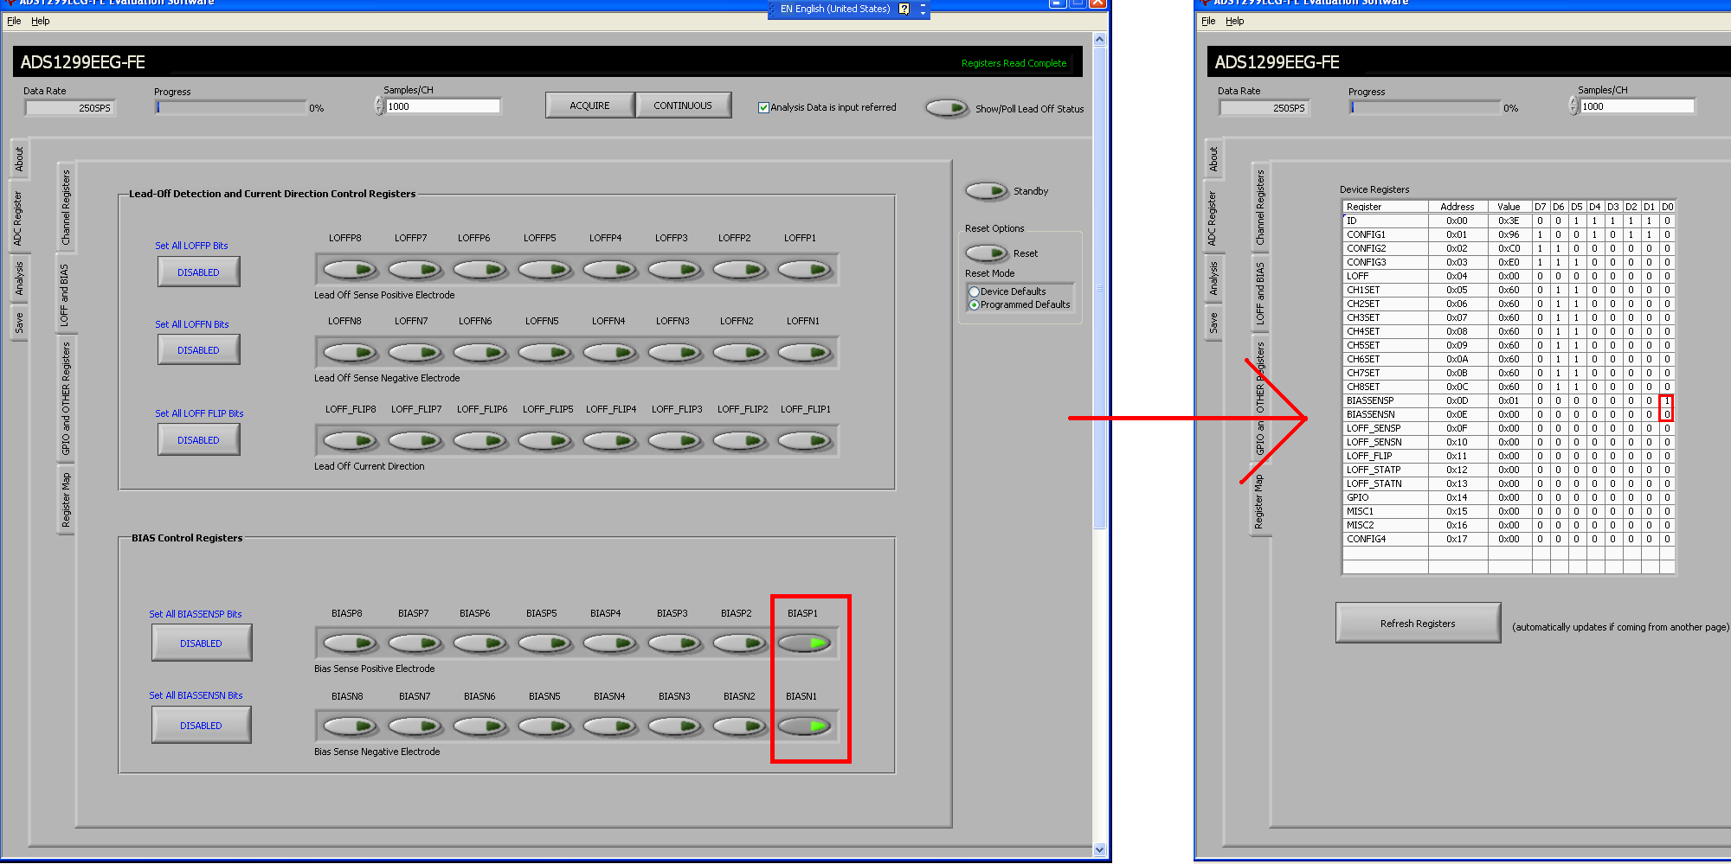Click the left window's vertical scrollbar thumb
Viewport: 1731px width, 864px height.
pos(1099,287)
